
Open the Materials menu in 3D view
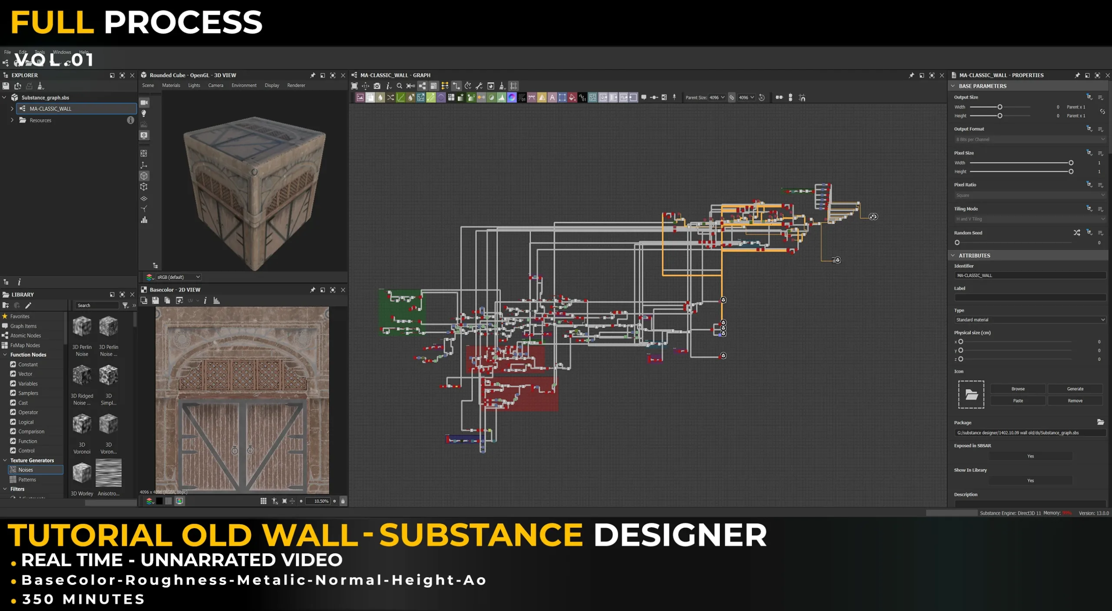pos(171,85)
